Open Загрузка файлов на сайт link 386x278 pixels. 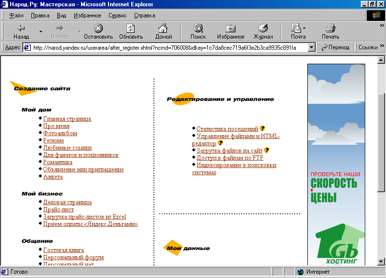coord(230,151)
